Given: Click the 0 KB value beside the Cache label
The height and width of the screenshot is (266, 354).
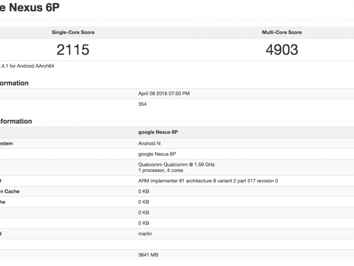Looking at the screenshot, I should point(144,192).
